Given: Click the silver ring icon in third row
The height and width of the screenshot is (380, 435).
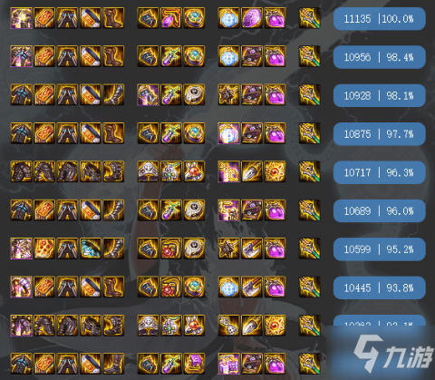Looking at the screenshot, I should (x=194, y=94).
